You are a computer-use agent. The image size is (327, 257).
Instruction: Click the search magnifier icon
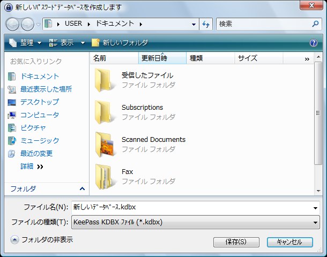(x=315, y=24)
